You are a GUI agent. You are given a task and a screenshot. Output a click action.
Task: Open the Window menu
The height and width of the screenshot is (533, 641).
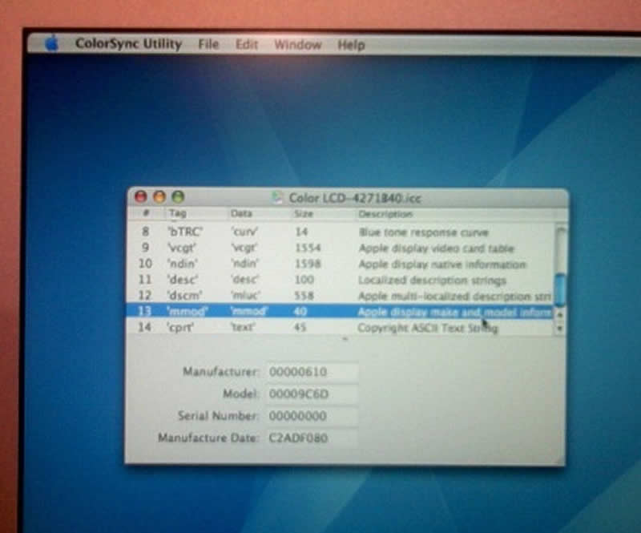pos(298,45)
